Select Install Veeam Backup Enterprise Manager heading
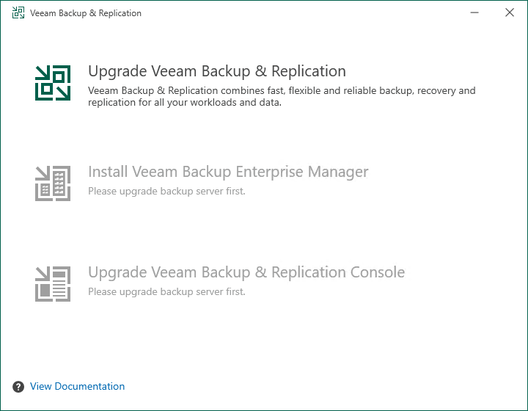Viewport: 528px width, 411px height. click(x=227, y=172)
